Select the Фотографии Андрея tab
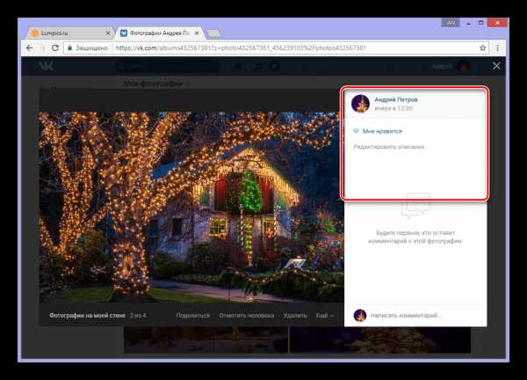This screenshot has width=527, height=380. pos(159,33)
